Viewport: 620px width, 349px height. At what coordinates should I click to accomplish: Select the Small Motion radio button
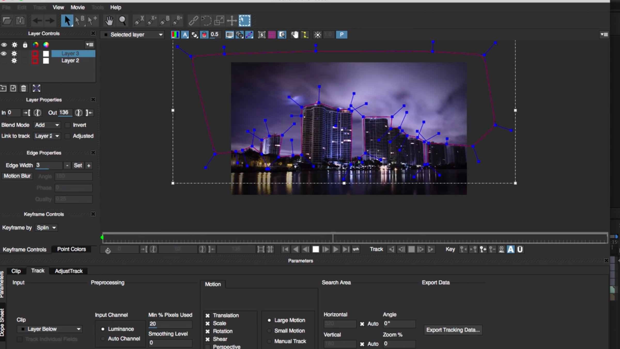(x=269, y=331)
